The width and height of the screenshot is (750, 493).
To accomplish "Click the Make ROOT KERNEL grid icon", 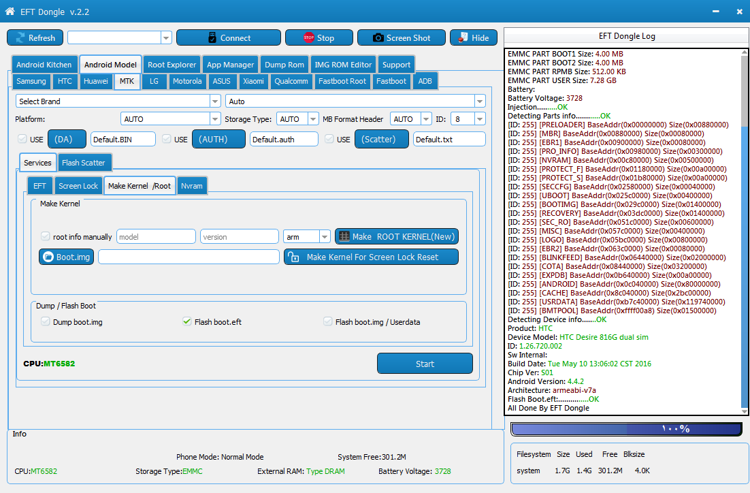I will click(x=344, y=236).
